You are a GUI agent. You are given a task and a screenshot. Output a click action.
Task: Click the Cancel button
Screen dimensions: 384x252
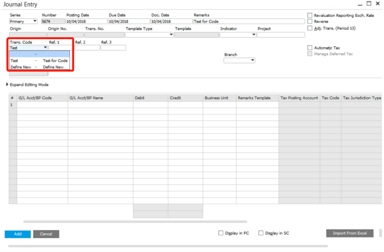tap(46, 234)
